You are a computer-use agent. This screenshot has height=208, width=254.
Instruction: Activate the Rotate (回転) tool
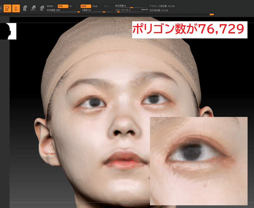click(x=42, y=8)
